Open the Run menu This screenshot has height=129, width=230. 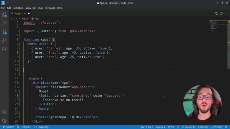point(41,8)
